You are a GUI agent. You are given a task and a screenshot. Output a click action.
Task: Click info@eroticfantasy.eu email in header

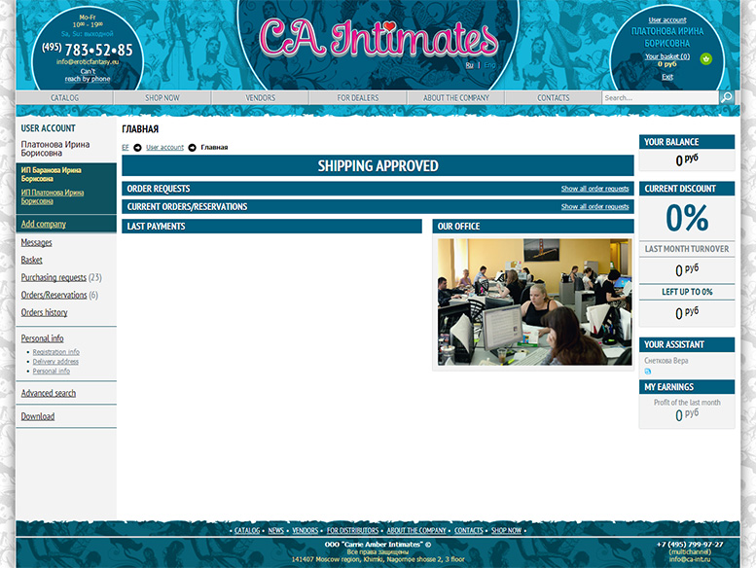click(88, 61)
